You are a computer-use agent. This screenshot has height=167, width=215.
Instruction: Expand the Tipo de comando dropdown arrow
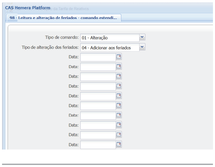(x=142, y=38)
